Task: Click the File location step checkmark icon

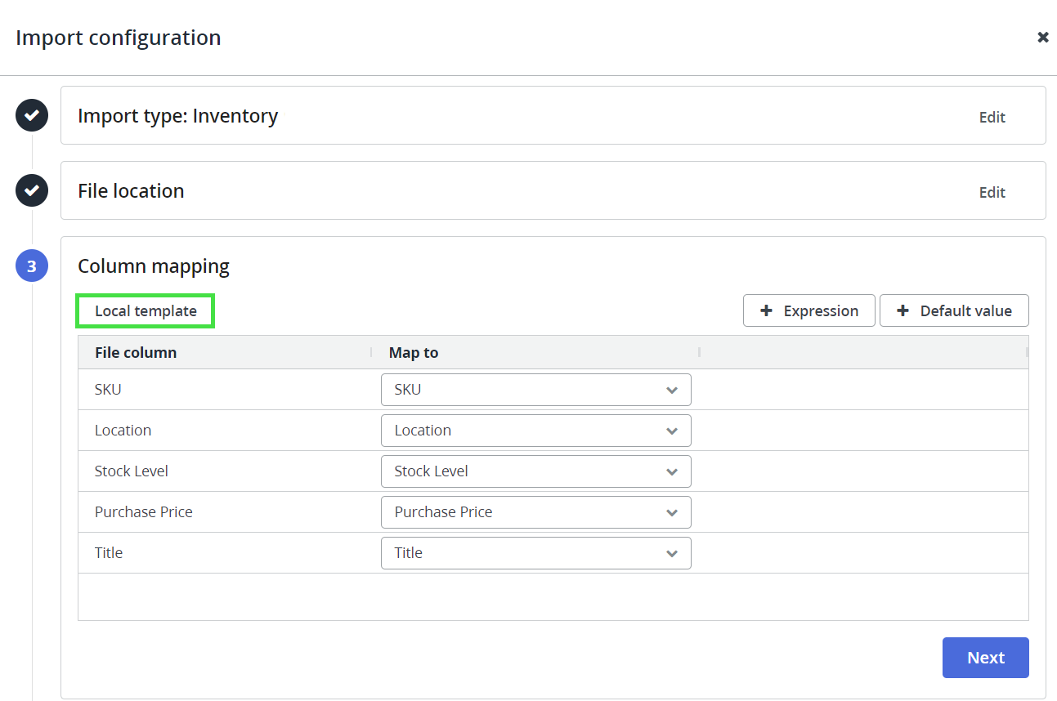Action: [32, 191]
